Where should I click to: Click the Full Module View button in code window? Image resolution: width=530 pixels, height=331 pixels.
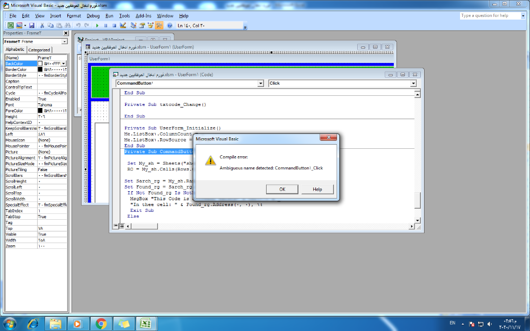[122, 226]
